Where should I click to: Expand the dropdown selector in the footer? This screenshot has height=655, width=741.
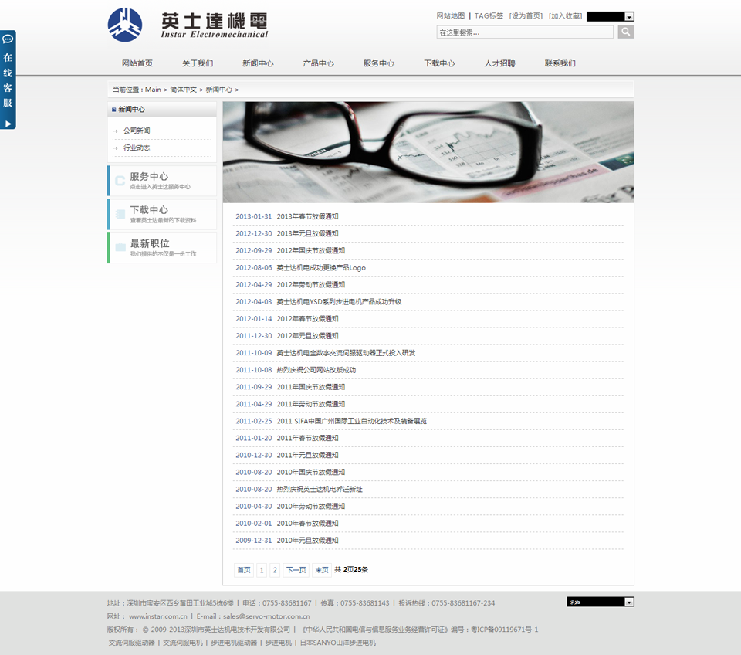click(600, 602)
